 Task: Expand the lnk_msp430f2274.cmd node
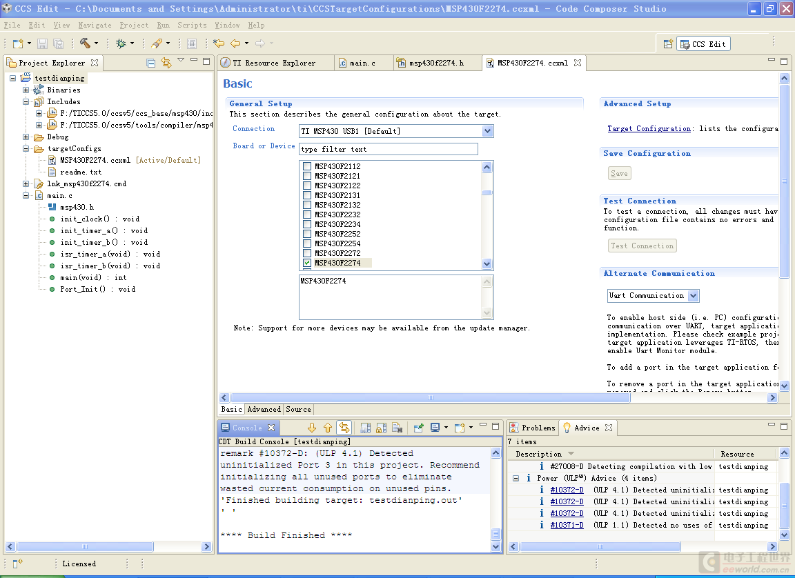[x=26, y=183]
